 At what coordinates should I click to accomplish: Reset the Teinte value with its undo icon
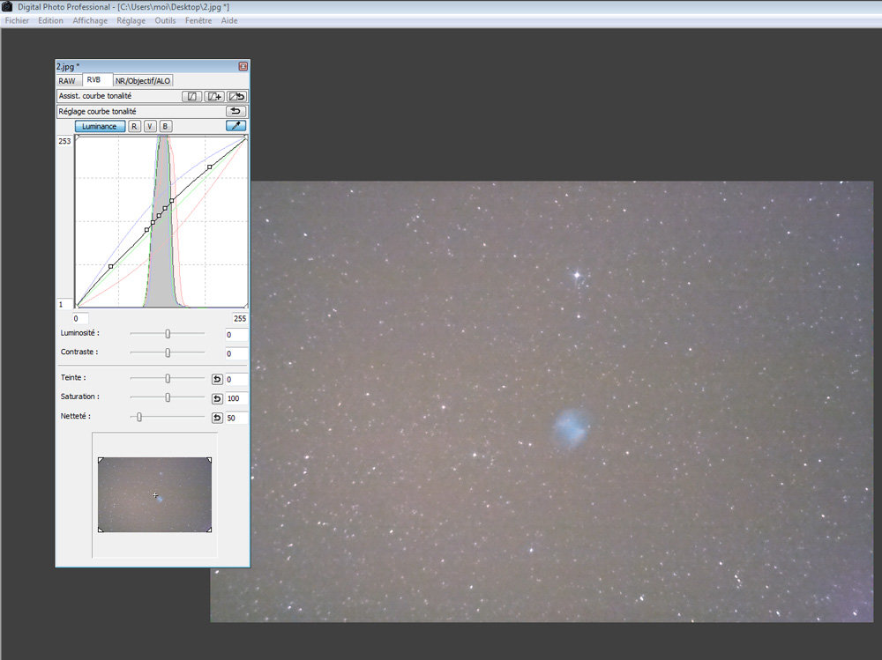(217, 380)
